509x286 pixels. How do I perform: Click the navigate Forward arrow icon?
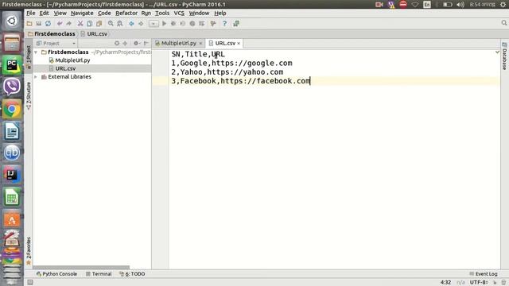click(x=141, y=23)
